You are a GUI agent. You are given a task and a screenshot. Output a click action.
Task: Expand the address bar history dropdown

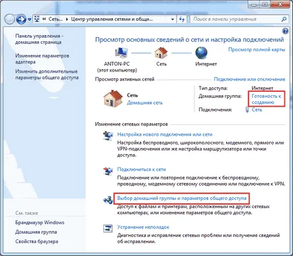[x=172, y=20]
